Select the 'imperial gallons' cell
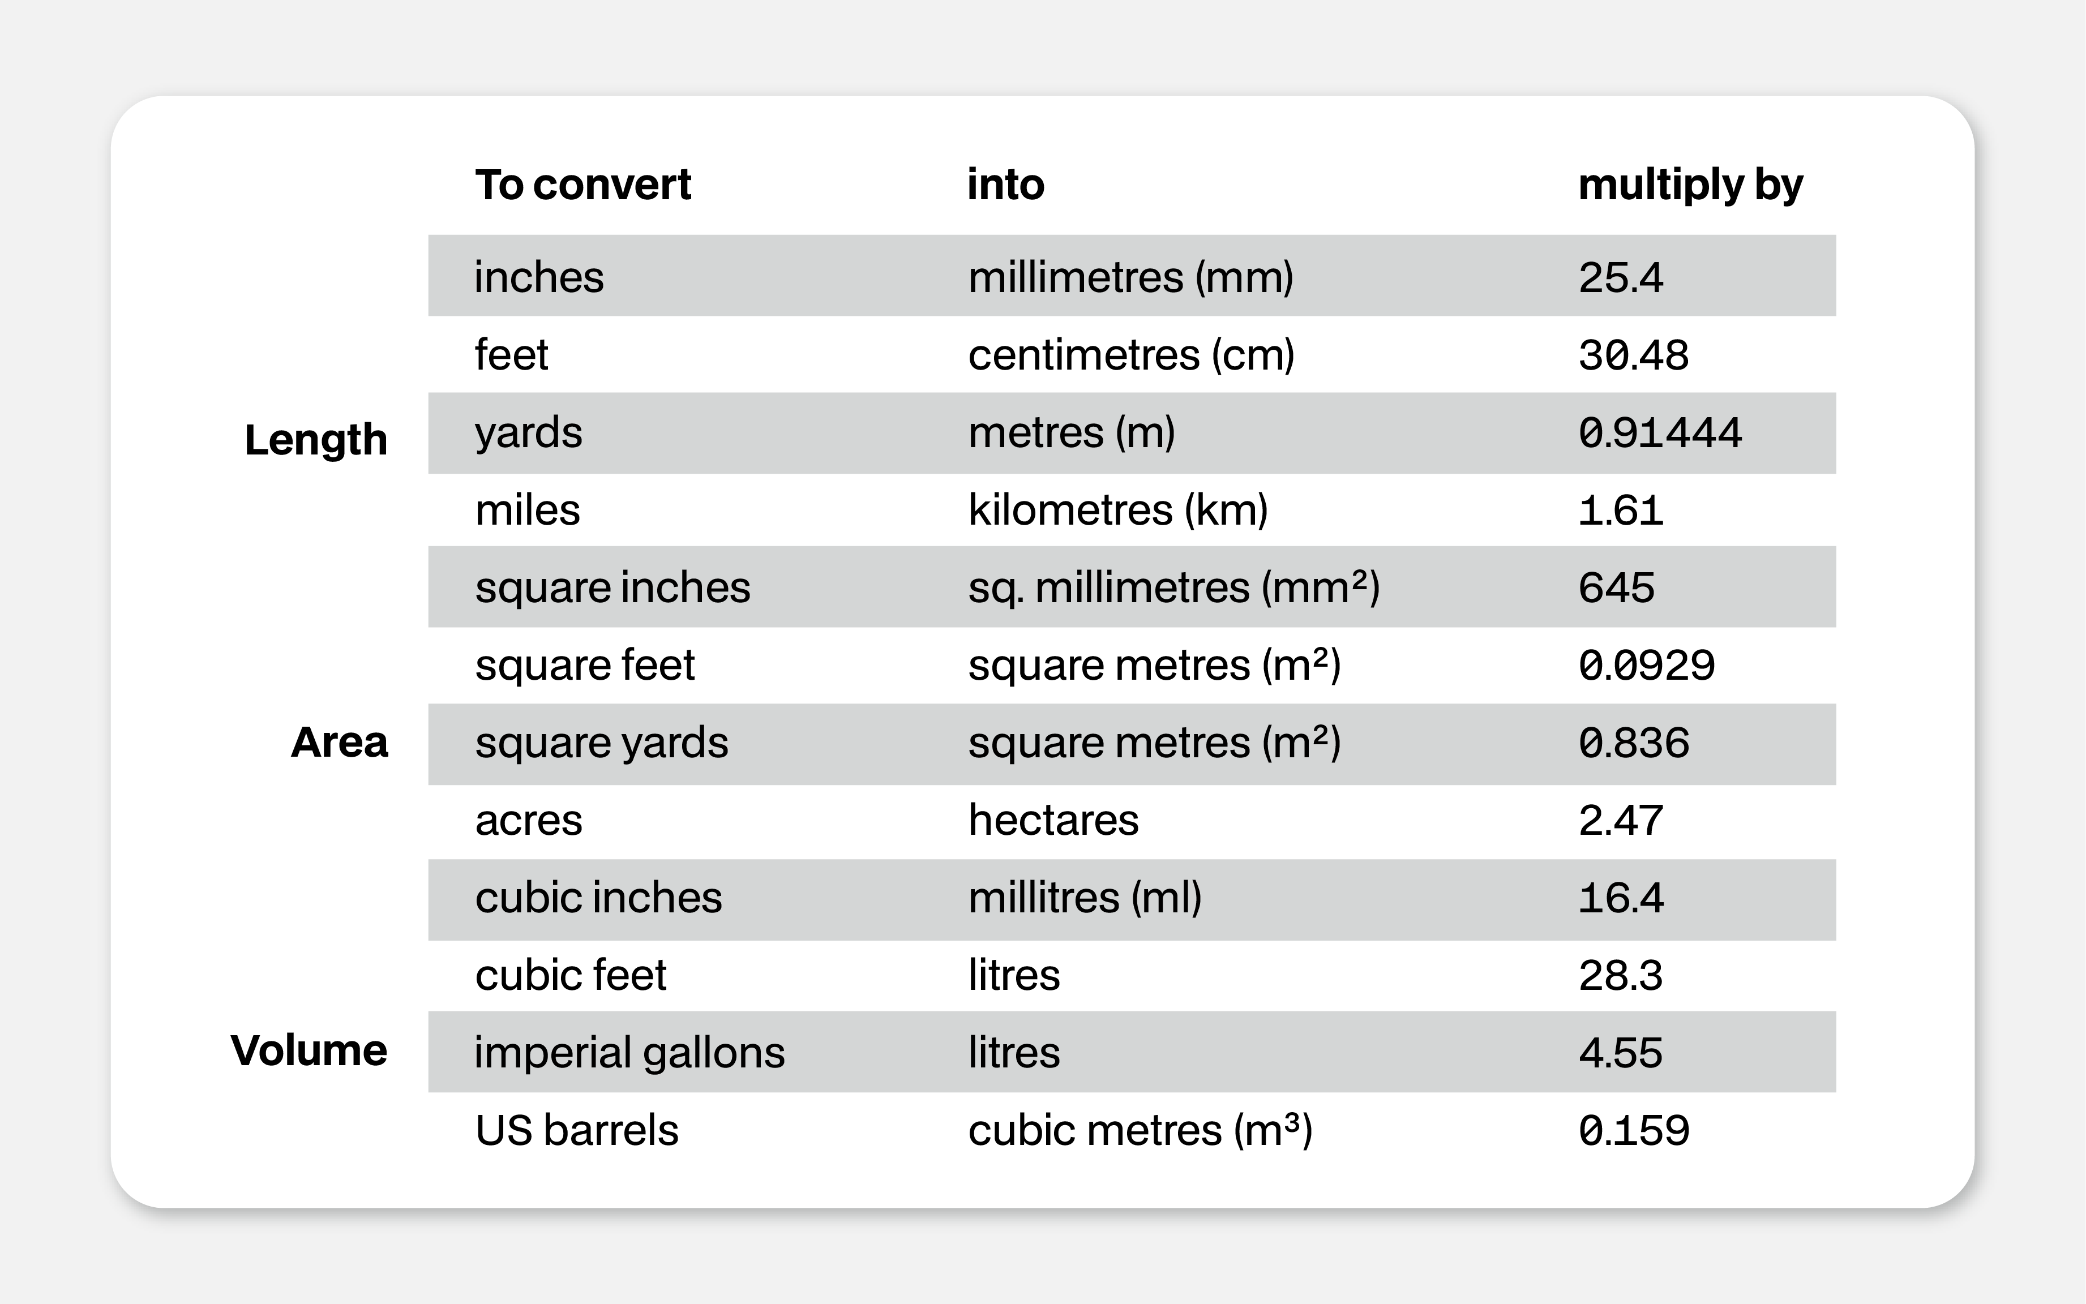Viewport: 2086px width, 1304px height. 629,1053
